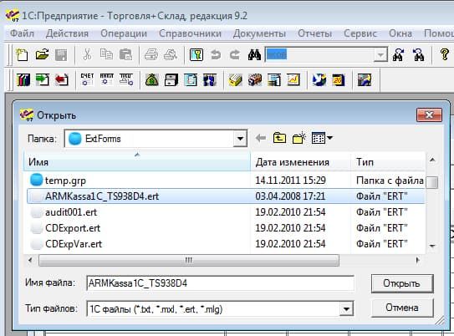Click the vertical scrollbar thumb in file list

click(x=432, y=182)
